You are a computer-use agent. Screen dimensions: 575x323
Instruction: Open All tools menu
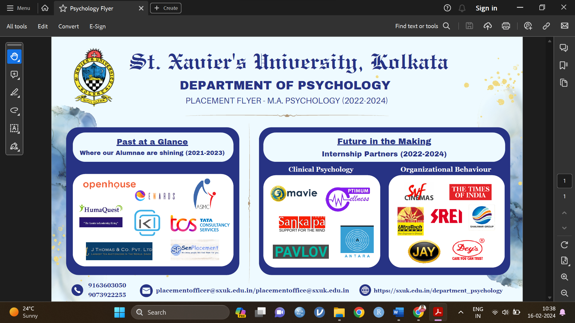17,26
